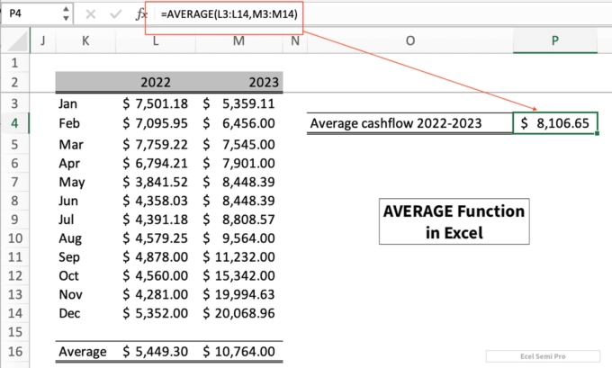Click the 'AVERAGE Function in Excel' text box

441,221
